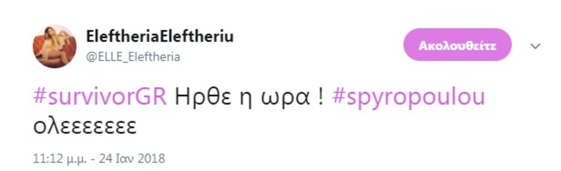Search posts tagged spyropoulou

click(409, 98)
